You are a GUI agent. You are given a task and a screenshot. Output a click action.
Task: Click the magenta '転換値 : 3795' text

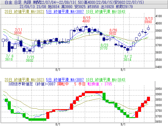click(100, 84)
